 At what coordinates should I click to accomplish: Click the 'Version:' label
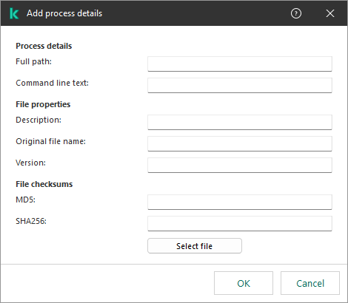click(31, 163)
